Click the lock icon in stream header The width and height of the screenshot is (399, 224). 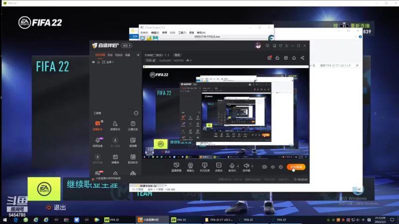(x=277, y=58)
